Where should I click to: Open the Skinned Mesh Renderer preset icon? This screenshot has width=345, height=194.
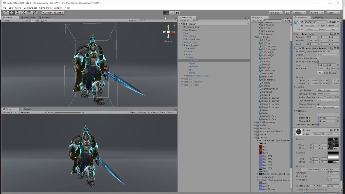pyautogui.click(x=335, y=48)
